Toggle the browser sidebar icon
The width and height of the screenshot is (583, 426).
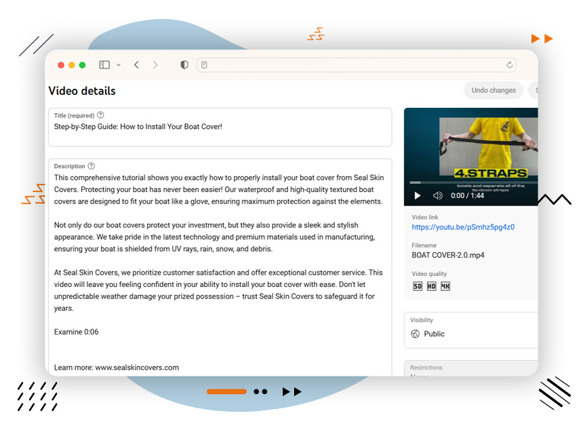coord(104,64)
